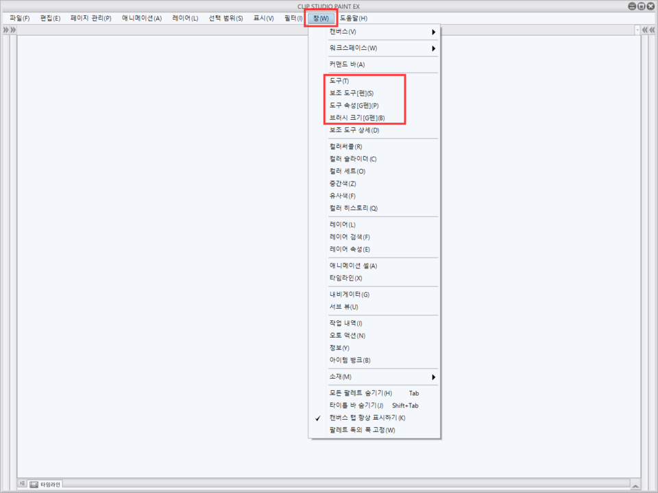The image size is (658, 493).
Task: Show the 레이어(L) palette from 창 menu
Action: (x=382, y=225)
